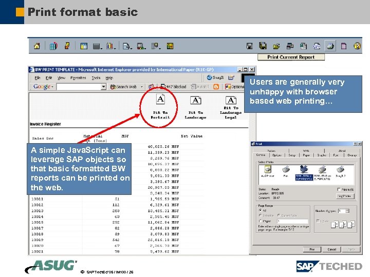Select the Fax printer icon
The width and height of the screenshot is (370, 277).
tap(286, 171)
